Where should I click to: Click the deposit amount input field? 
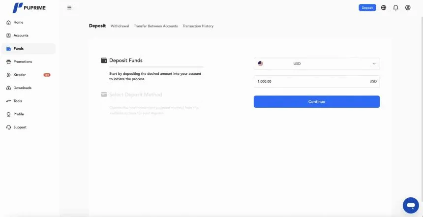310,81
